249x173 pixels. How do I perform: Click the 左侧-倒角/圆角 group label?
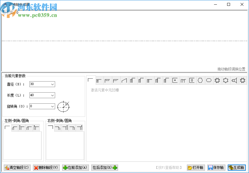(x=17, y=121)
